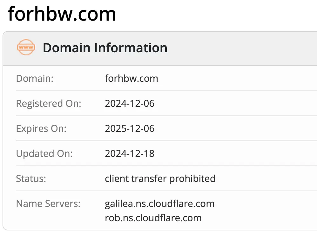Click the Expires On: label
This screenshot has width=317, height=232.
coord(41,128)
